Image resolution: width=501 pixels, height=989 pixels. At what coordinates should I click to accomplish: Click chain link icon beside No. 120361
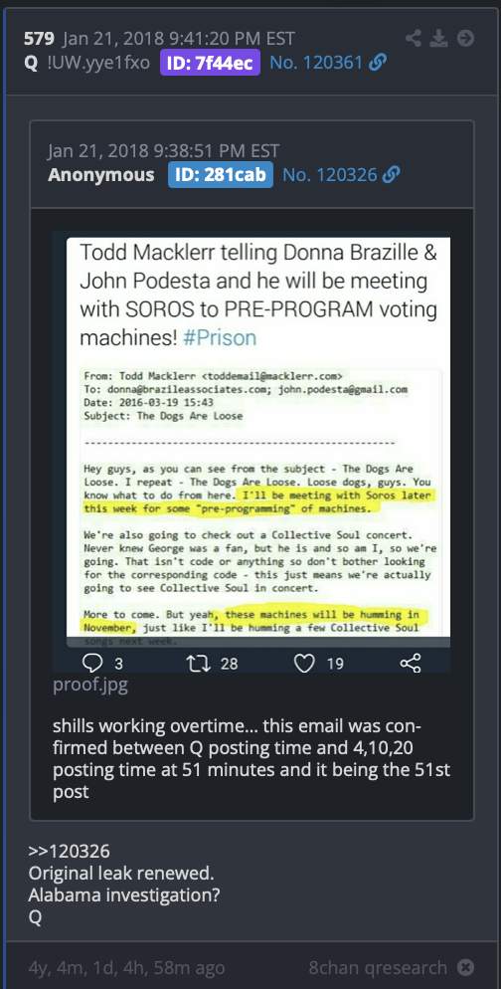pos(378,63)
